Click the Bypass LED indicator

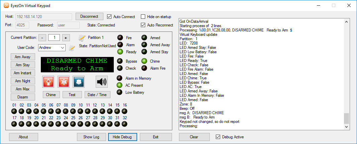pyautogui.click(x=119, y=61)
